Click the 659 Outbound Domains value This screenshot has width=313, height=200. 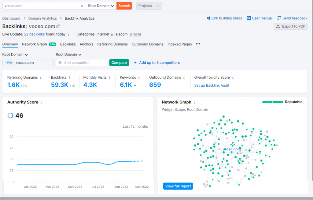155,85
